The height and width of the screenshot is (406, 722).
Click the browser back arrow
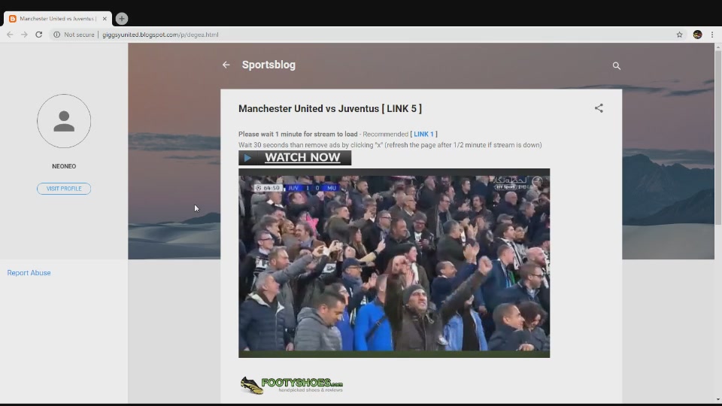tap(10, 35)
